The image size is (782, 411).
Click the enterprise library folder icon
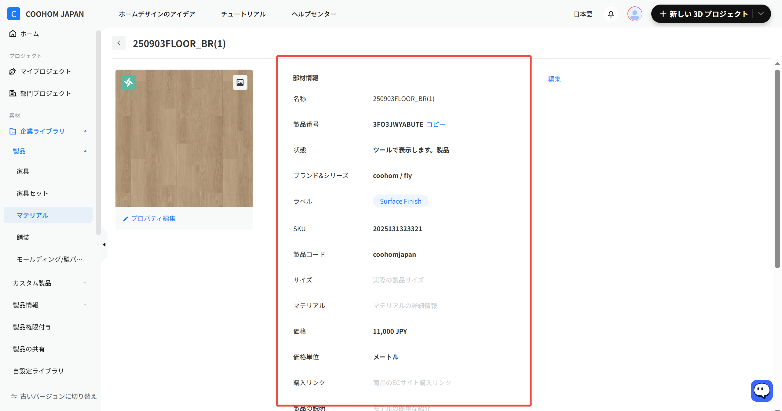[13, 131]
